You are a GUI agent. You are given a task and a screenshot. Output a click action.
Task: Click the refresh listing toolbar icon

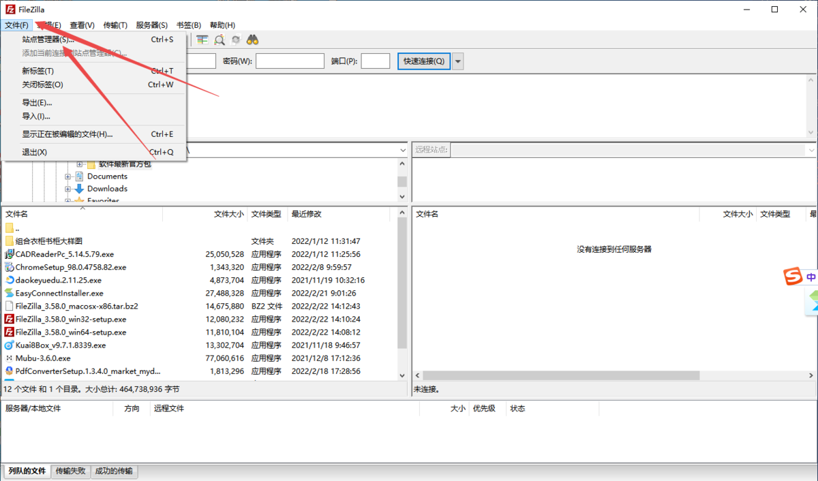pyautogui.click(x=235, y=40)
